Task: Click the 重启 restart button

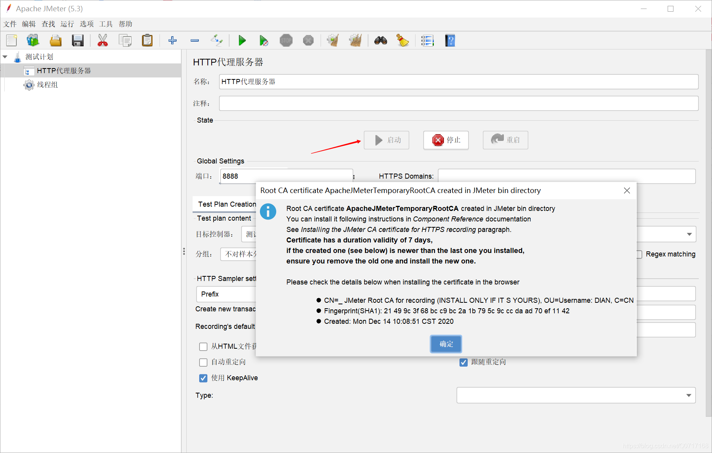Action: click(x=505, y=140)
